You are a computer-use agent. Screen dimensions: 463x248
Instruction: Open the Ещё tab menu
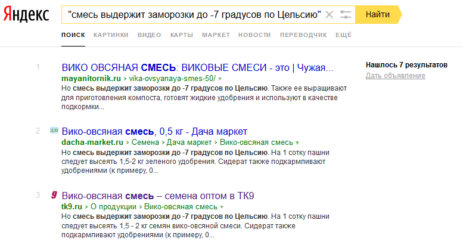point(343,35)
